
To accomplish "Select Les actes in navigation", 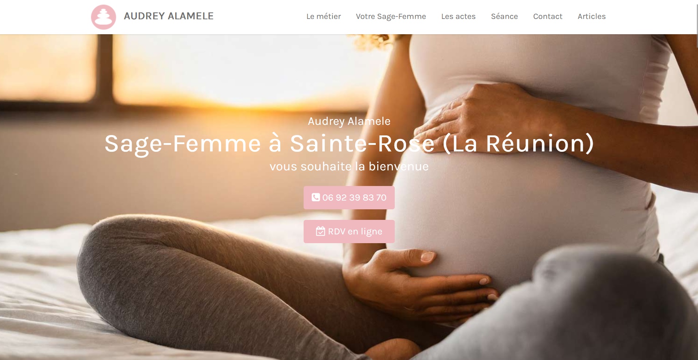I will coord(458,16).
